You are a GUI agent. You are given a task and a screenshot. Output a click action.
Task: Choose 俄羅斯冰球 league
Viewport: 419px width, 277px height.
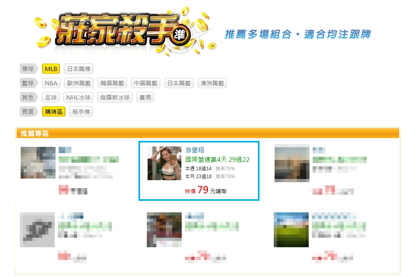(115, 97)
